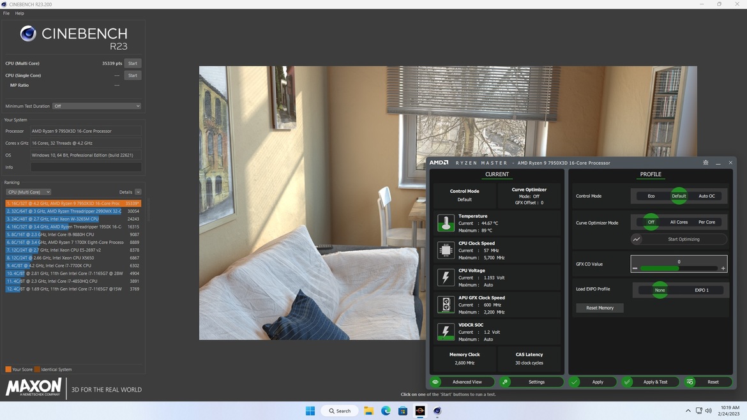
Task: Set Curve Optimizer Mode to All Cores
Action: click(x=679, y=222)
